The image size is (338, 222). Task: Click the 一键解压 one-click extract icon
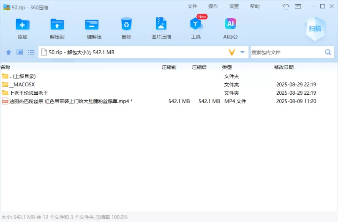[92, 25]
